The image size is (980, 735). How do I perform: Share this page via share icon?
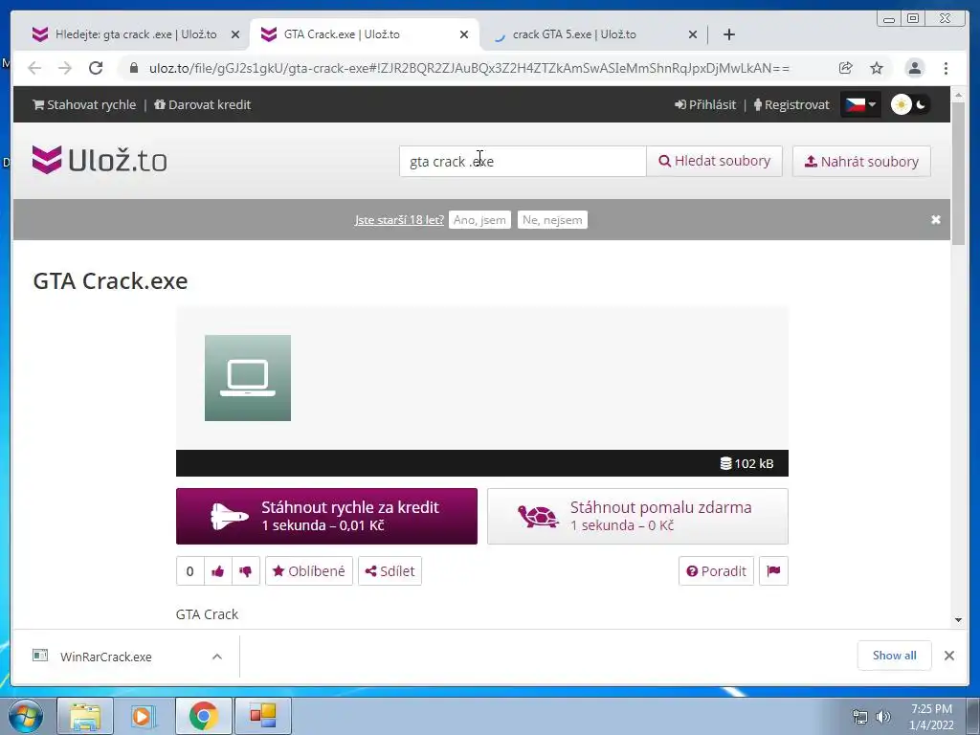tap(846, 68)
